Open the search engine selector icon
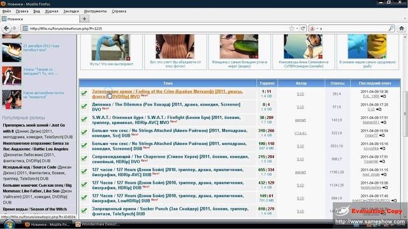408x229 pixels. [312, 28]
